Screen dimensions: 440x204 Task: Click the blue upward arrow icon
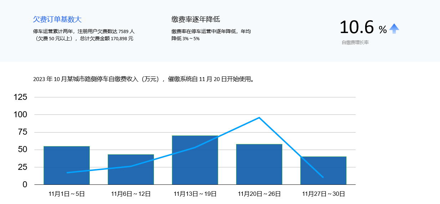(x=394, y=29)
